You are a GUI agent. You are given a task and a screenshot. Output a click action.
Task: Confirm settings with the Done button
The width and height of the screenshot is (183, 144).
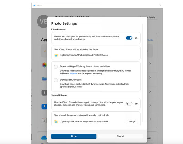coord(74,136)
